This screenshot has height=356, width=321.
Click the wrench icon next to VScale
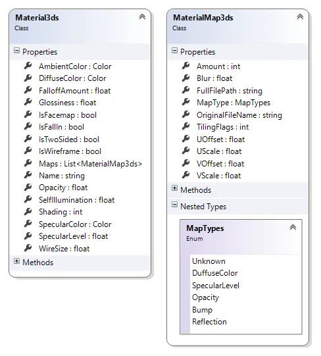[186, 175]
